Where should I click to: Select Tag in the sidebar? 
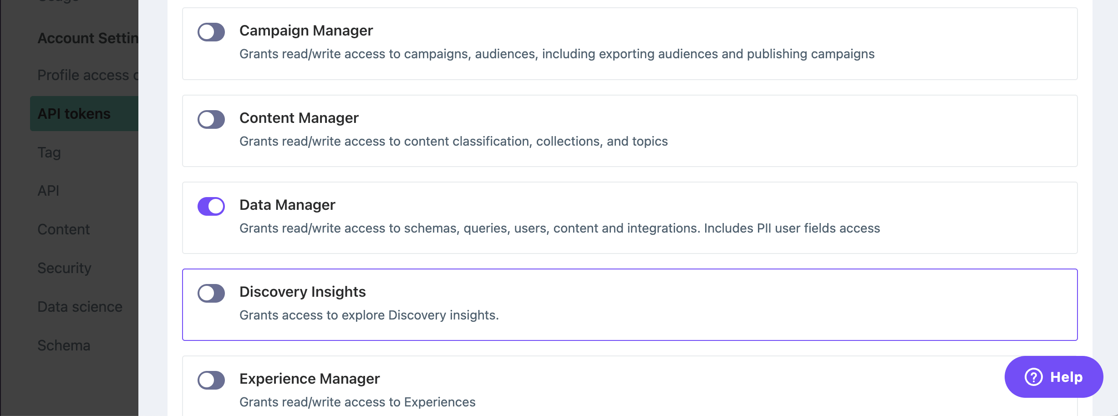pyautogui.click(x=49, y=152)
